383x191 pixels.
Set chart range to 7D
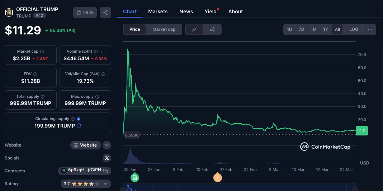point(302,29)
